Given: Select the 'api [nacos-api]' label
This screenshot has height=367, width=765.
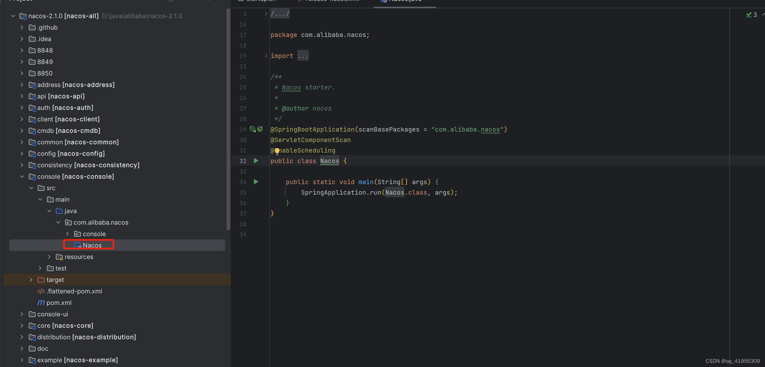Looking at the screenshot, I should tap(61, 96).
